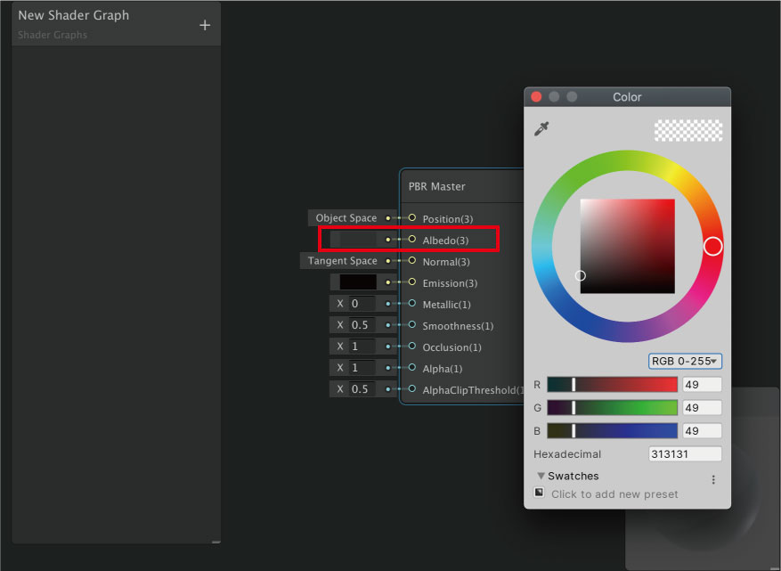Click the add new preset swatch icon
Image resolution: width=781 pixels, height=571 pixels.
point(539,493)
